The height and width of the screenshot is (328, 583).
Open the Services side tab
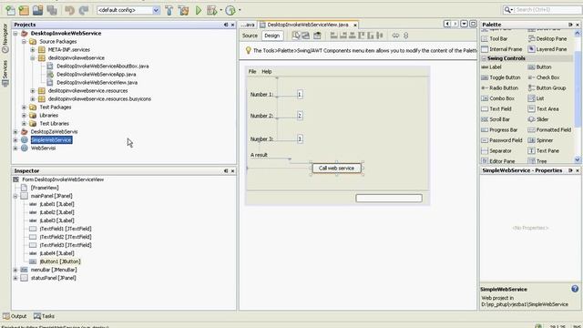(x=5, y=74)
